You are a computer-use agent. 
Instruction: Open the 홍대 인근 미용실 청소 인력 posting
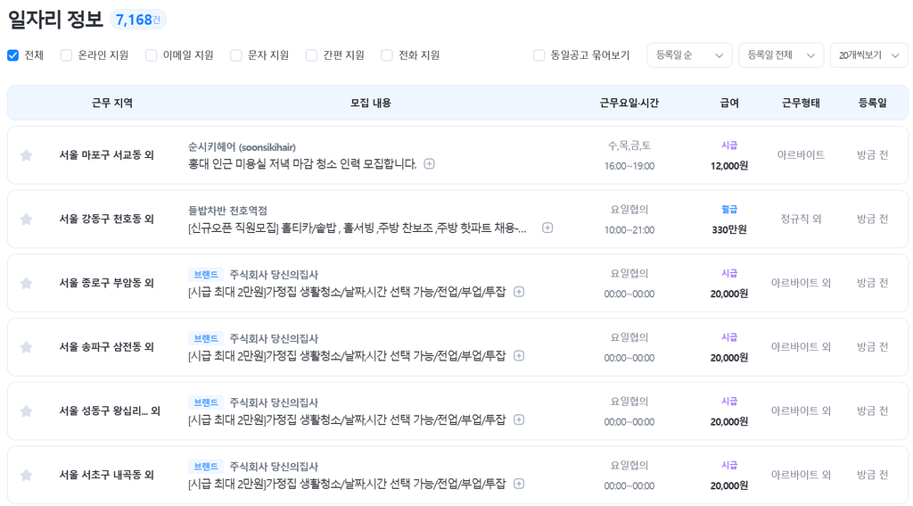click(302, 164)
